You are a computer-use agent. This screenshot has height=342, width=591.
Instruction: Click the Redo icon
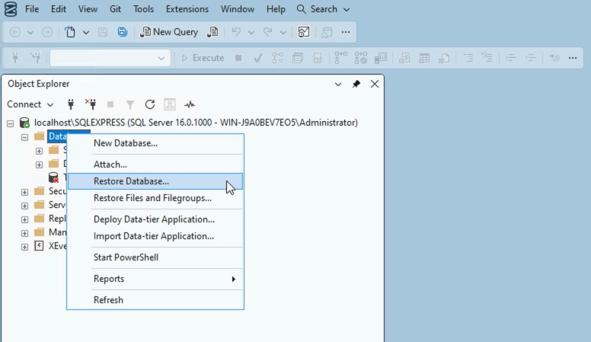click(267, 32)
